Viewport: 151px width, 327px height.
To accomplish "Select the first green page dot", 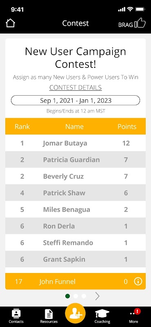I will point(67,296).
